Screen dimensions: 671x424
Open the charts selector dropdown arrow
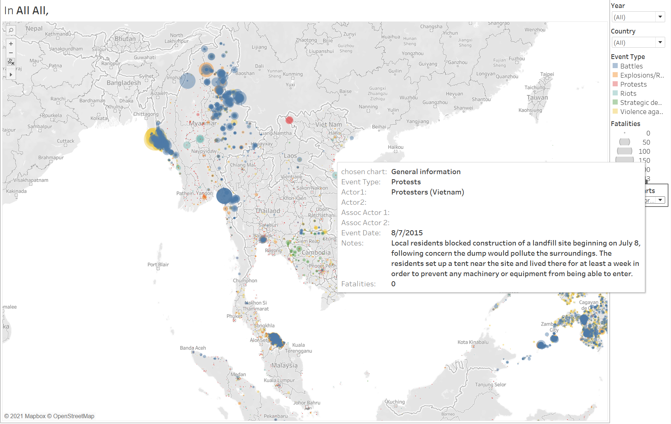(660, 200)
